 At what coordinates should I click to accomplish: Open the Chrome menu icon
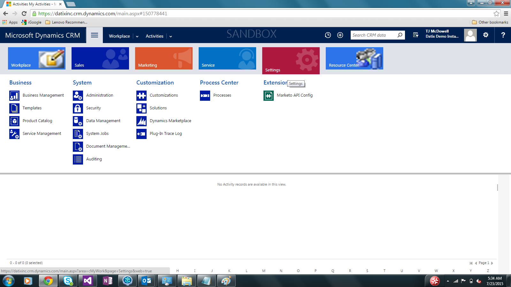(506, 13)
